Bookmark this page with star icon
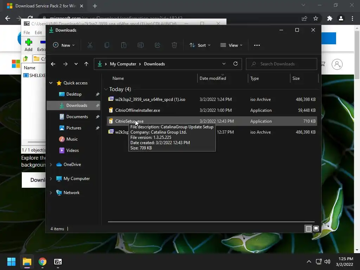This screenshot has height=270, width=360. tap(316, 18)
